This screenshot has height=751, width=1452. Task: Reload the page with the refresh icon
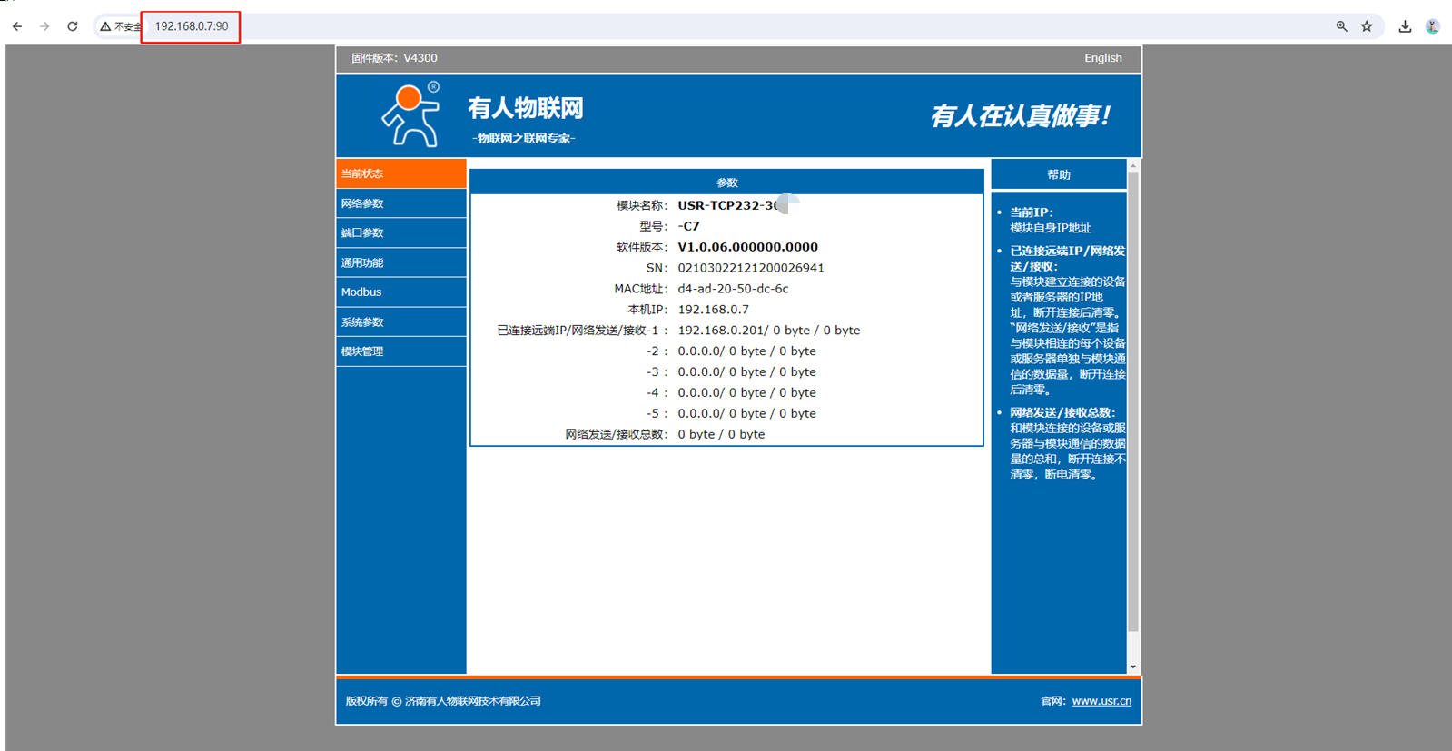point(73,26)
